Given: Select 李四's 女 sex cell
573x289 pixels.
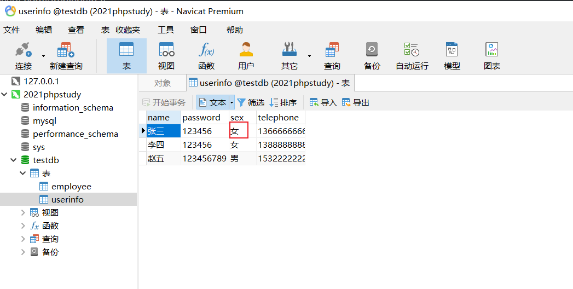Looking at the screenshot, I should tap(242, 144).
